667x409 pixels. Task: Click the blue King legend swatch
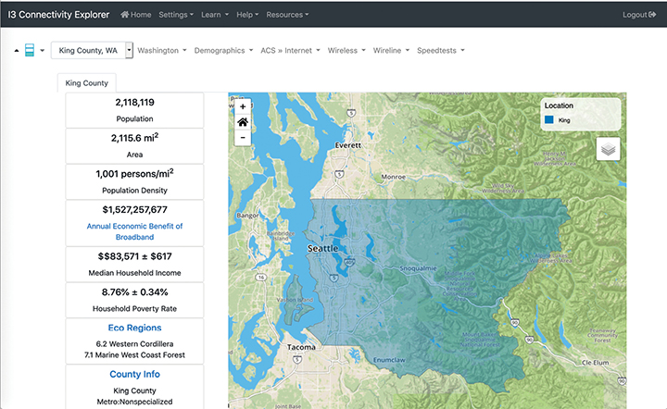(549, 119)
